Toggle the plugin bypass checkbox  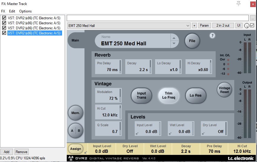pos(252,25)
